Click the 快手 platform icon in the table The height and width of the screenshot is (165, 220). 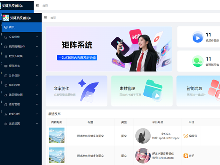click(x=186, y=155)
